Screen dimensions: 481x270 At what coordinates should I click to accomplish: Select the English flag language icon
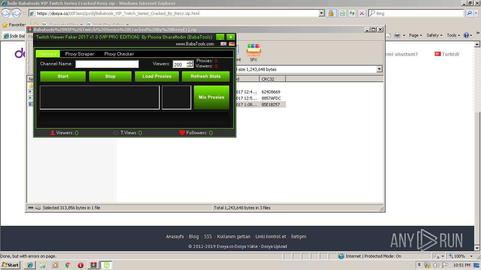(224, 44)
